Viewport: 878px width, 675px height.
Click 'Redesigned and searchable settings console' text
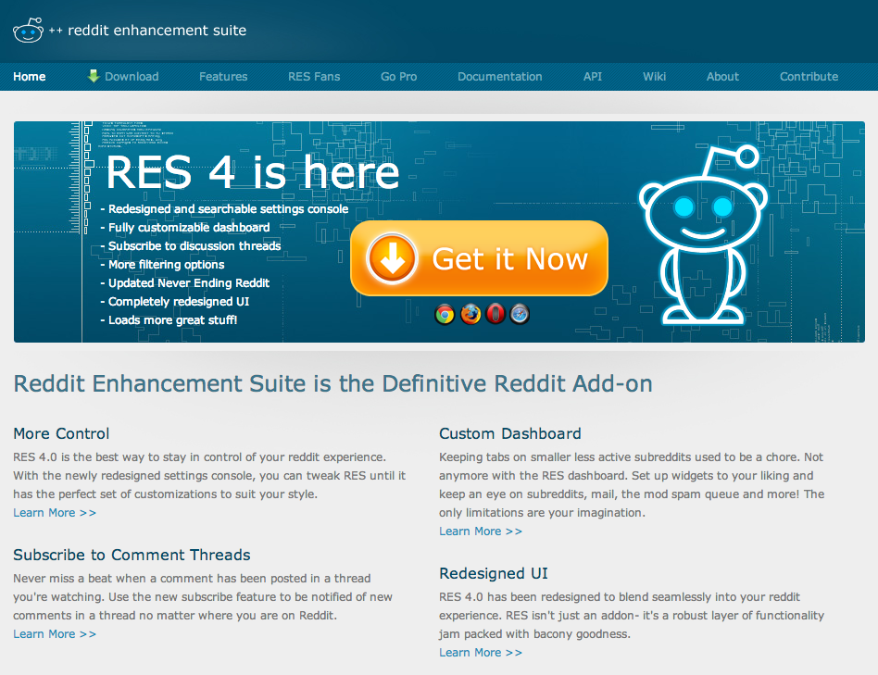(x=229, y=208)
